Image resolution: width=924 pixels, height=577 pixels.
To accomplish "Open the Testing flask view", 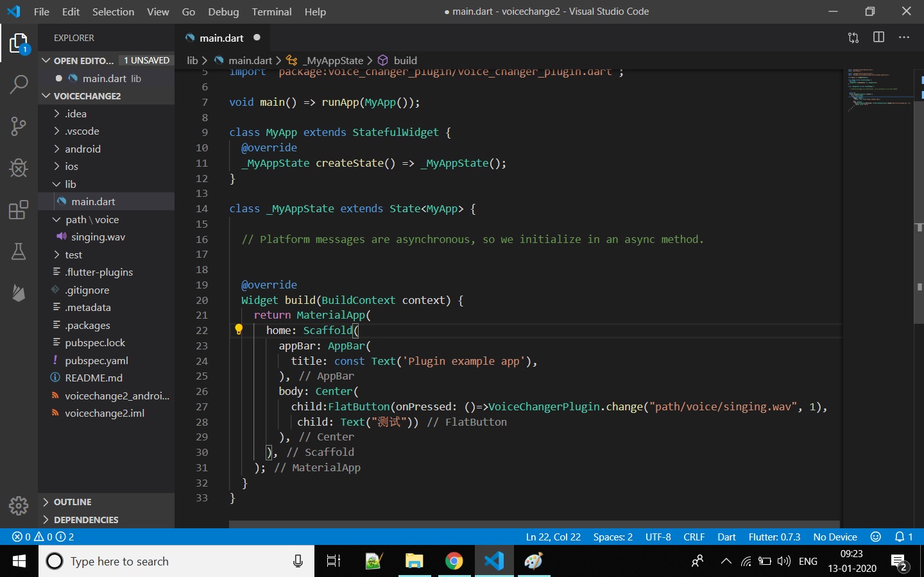I will pos(19,251).
